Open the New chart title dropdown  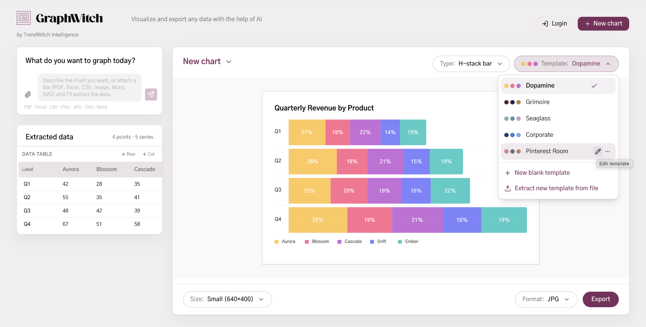coord(207,62)
